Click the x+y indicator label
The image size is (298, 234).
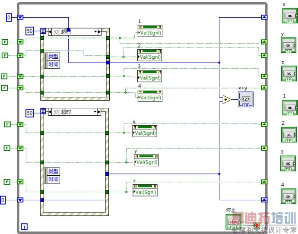point(243,89)
